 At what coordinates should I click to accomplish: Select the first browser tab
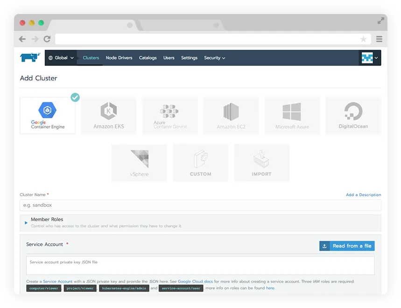pyautogui.click(x=93, y=25)
